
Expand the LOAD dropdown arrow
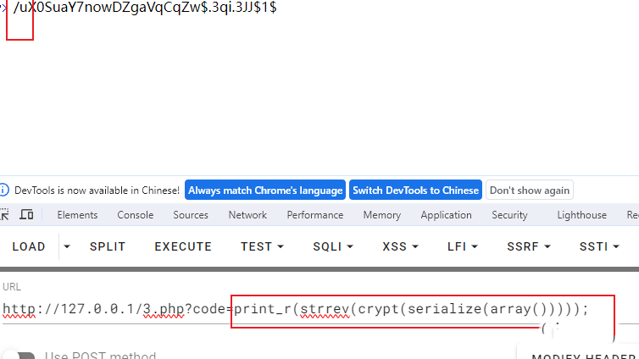coord(67,246)
